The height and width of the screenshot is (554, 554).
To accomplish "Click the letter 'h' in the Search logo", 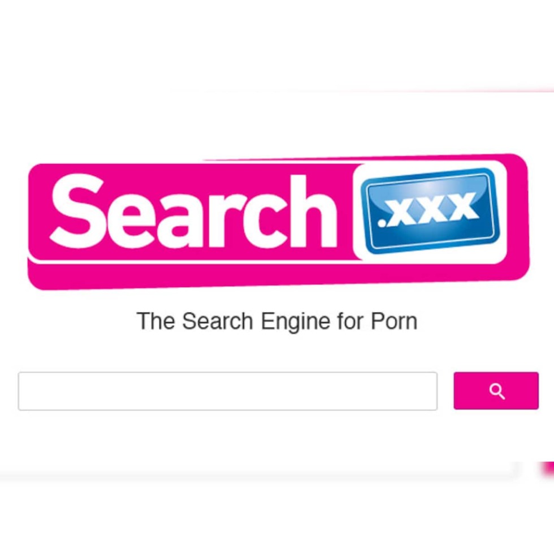I will (x=315, y=211).
